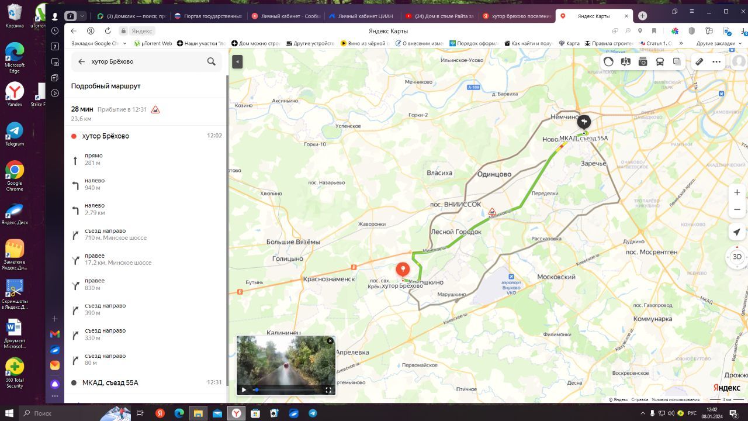Open the three-dots more menu on map
The width and height of the screenshot is (748, 421).
point(716,61)
